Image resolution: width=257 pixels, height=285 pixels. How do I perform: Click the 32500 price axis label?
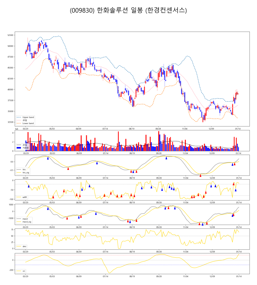click(10, 122)
